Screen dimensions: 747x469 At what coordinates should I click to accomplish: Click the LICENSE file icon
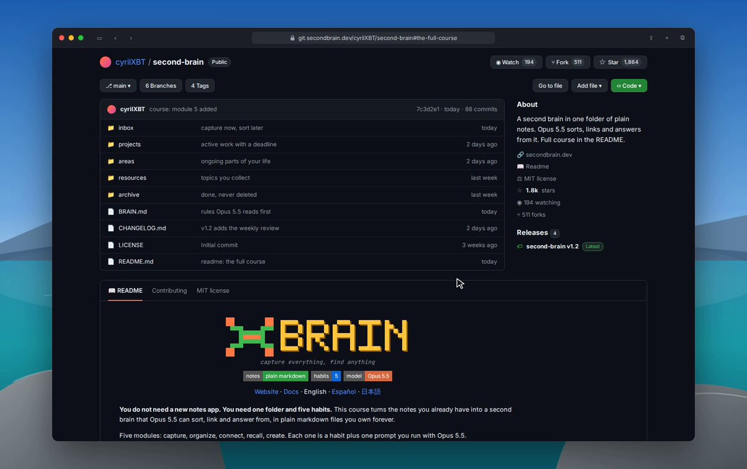(111, 245)
